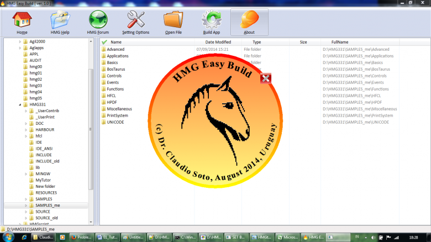
Task: Select the INCLUDE_old folder in tree
Action: point(48,161)
